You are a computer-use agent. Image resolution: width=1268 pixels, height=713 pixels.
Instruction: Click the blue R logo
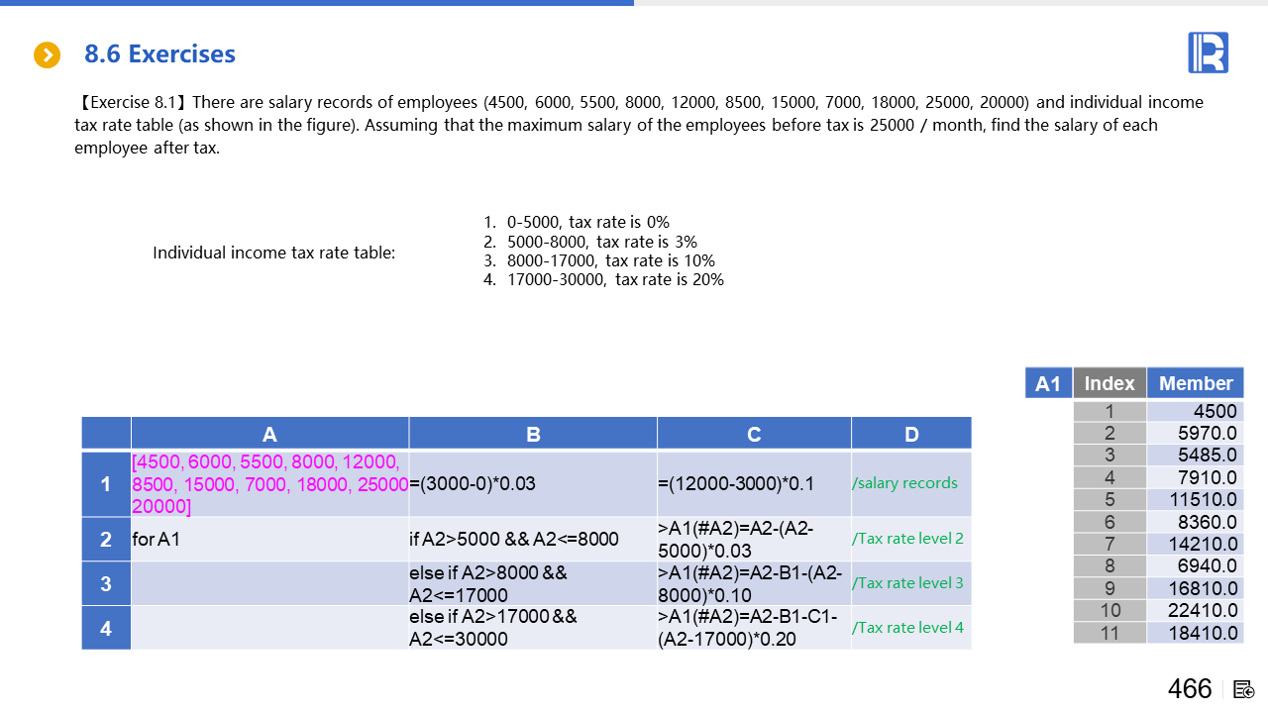pos(1208,52)
